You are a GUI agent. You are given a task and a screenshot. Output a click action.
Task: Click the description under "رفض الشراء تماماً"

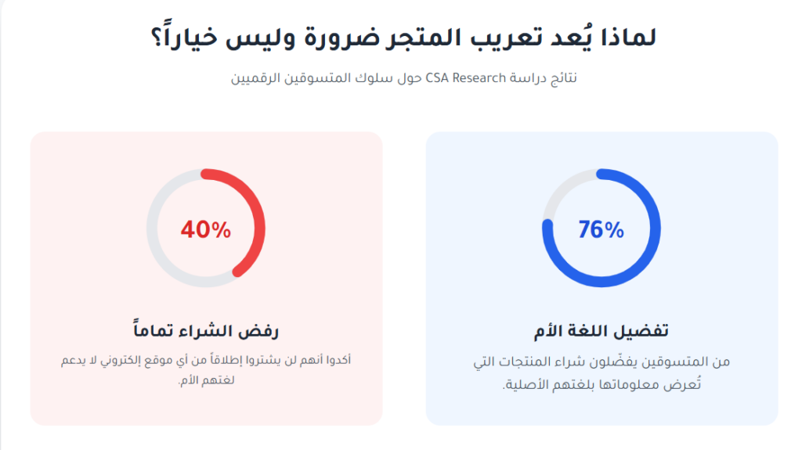tap(206, 369)
